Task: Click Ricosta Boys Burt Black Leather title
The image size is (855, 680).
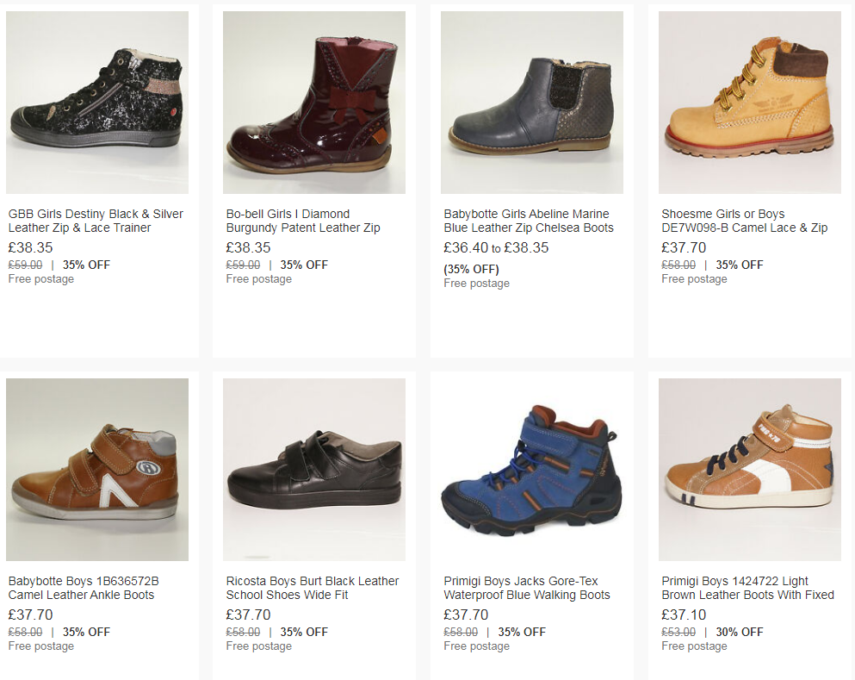Action: [313, 589]
